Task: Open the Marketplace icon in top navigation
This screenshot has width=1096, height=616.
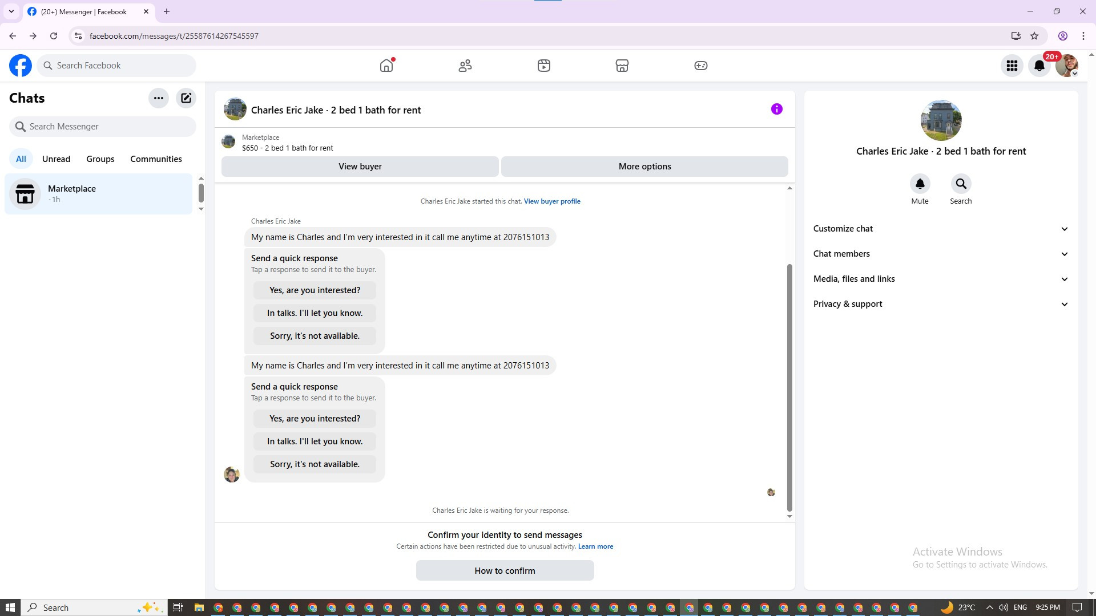Action: (622, 66)
